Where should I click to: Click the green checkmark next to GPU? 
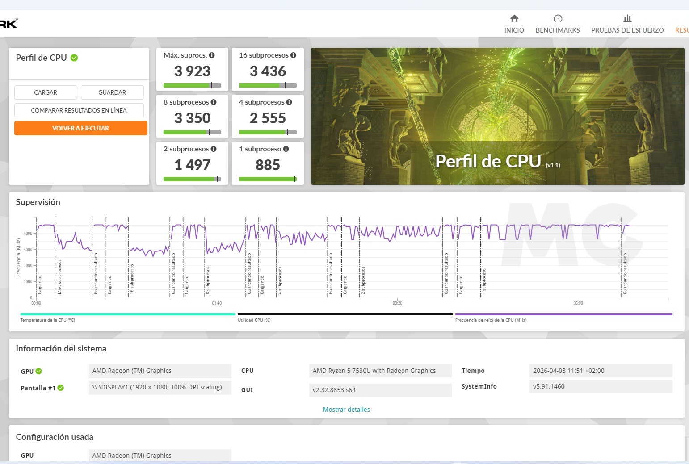[x=39, y=371]
